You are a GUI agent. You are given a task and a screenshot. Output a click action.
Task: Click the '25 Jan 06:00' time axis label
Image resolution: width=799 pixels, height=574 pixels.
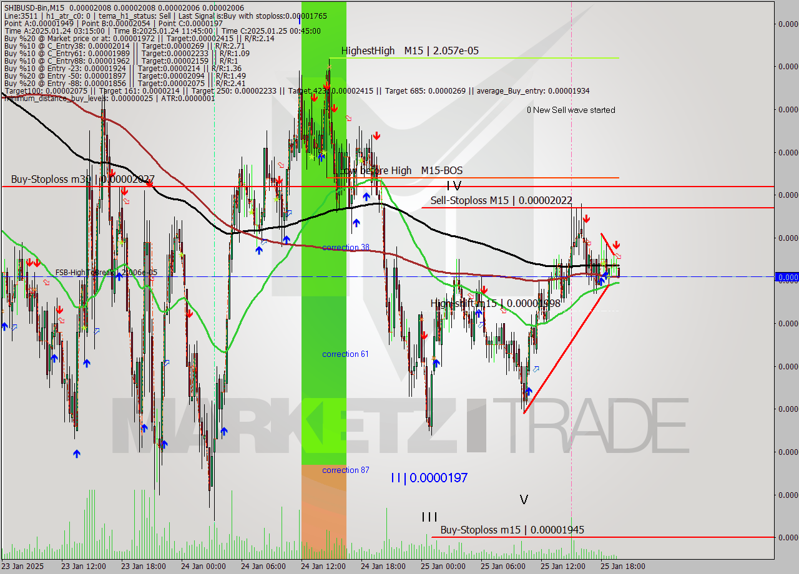[x=502, y=567]
